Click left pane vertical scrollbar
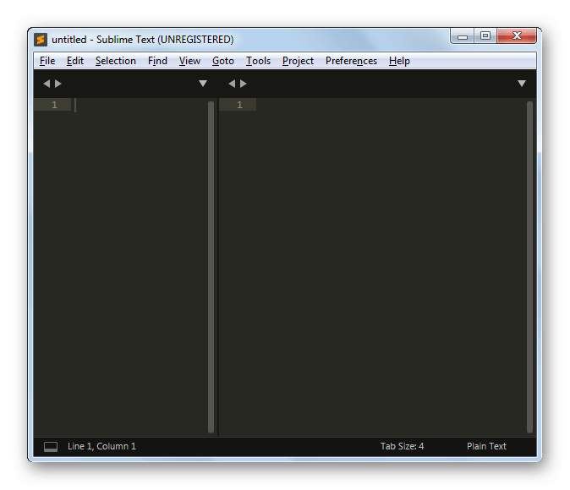The width and height of the screenshot is (570, 490). pos(211,267)
